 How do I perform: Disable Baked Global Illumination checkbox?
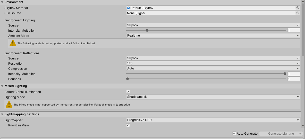click(x=128, y=92)
